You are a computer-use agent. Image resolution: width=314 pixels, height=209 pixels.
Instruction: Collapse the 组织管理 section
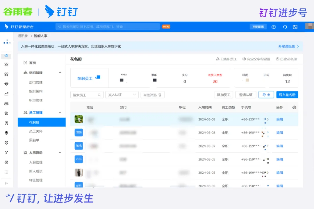(60, 73)
